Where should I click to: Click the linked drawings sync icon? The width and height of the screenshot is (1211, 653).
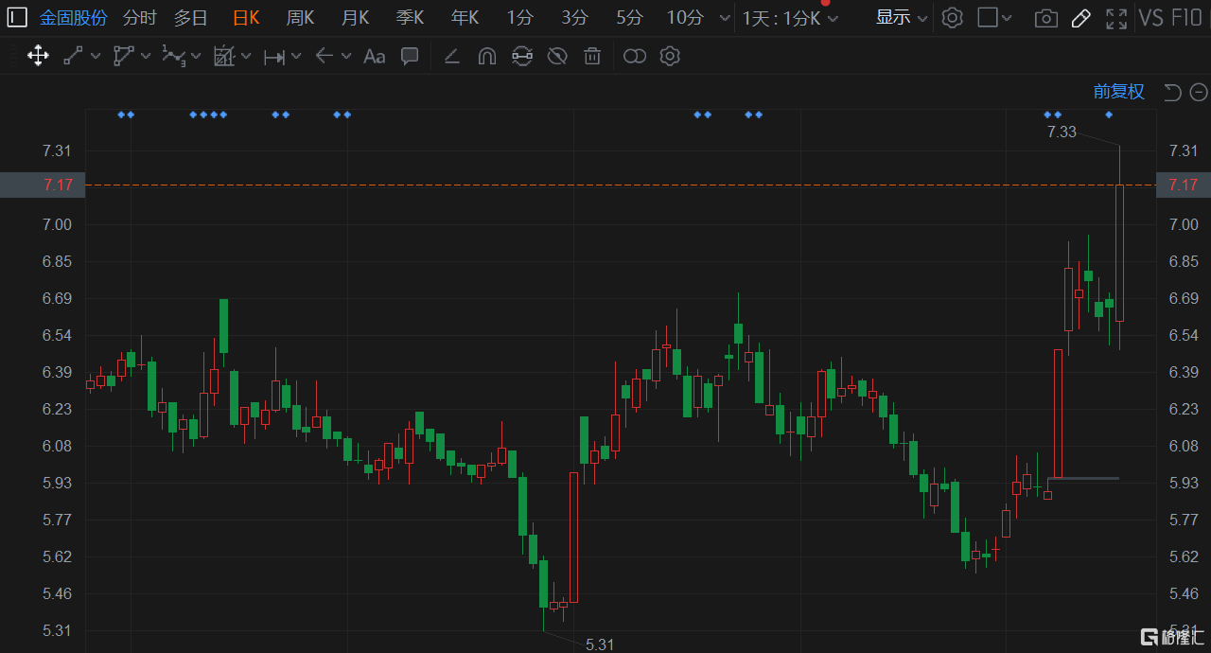click(521, 56)
